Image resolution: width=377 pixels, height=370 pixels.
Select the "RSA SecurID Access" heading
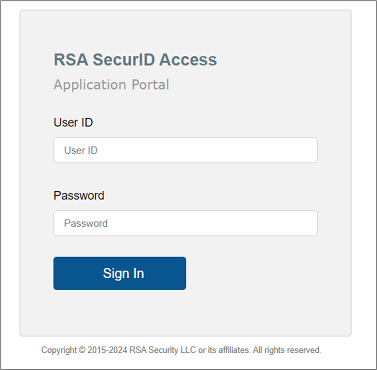pyautogui.click(x=135, y=60)
